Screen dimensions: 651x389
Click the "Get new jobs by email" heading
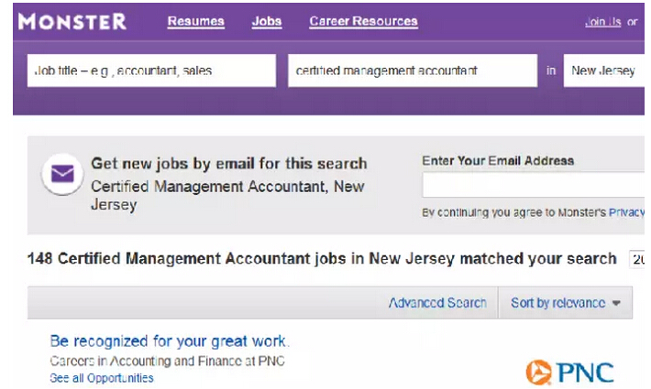pyautogui.click(x=228, y=164)
